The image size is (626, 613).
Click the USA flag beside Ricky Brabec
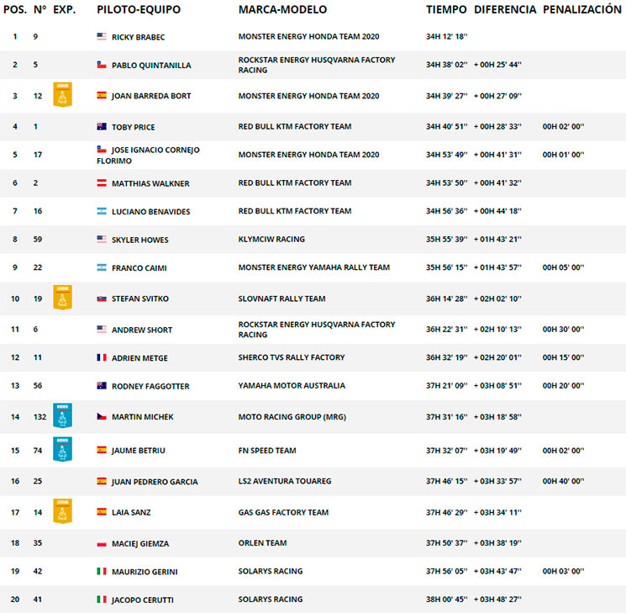(x=102, y=36)
